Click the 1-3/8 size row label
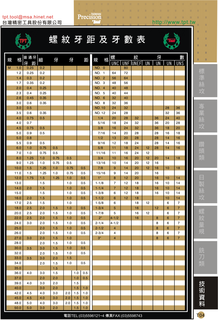The image size is (218, 320). pyautogui.click(x=99, y=193)
